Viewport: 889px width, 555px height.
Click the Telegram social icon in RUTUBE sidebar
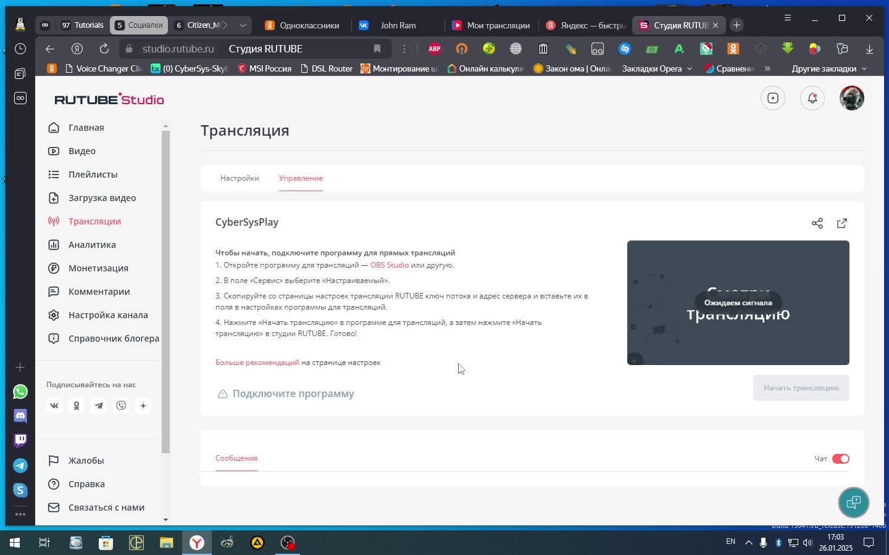(99, 406)
